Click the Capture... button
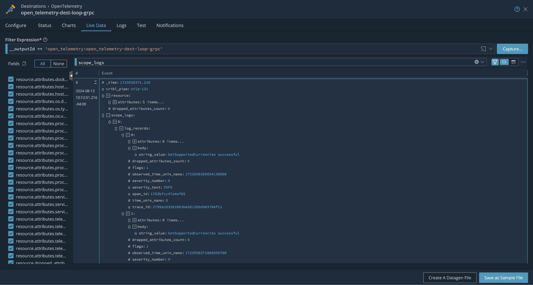This screenshot has width=533, height=285. click(512, 49)
